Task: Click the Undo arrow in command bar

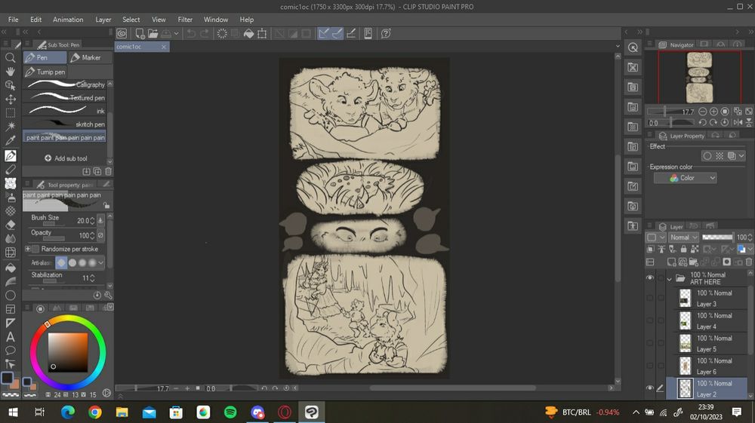Action: coord(191,33)
